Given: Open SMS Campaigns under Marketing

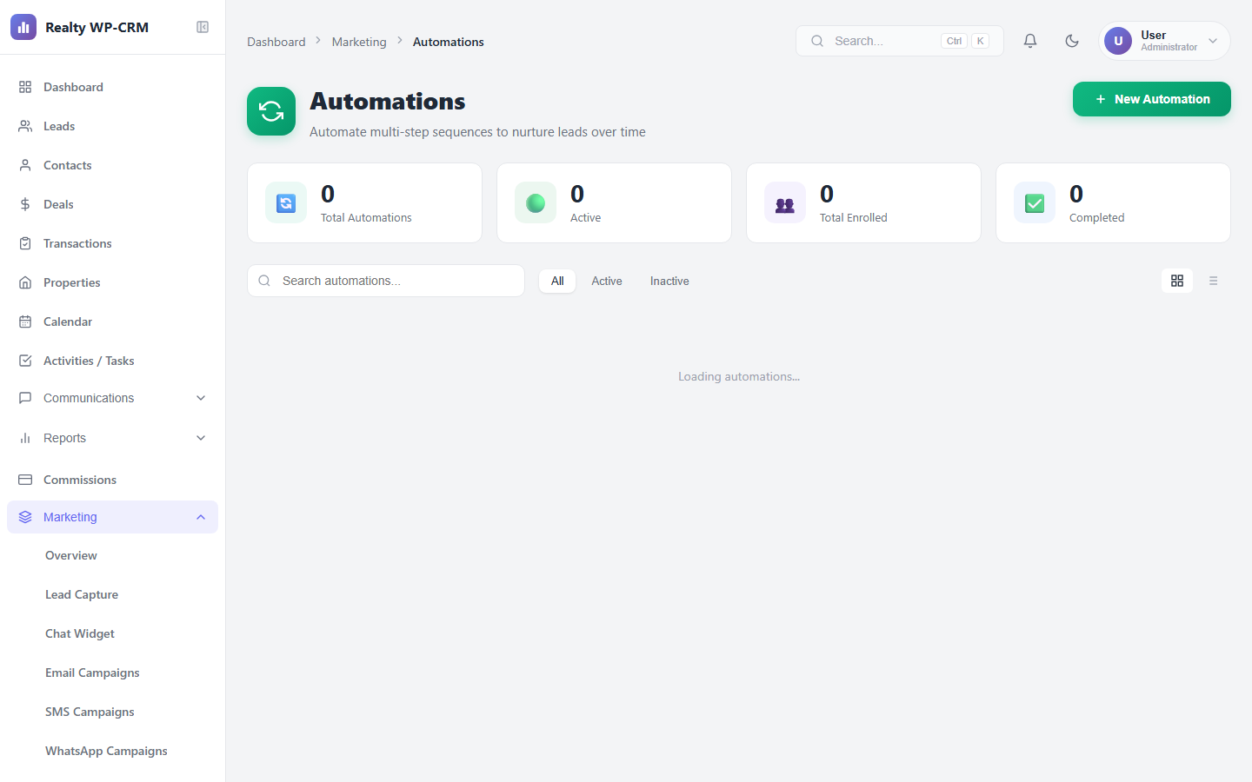Looking at the screenshot, I should pos(90,712).
